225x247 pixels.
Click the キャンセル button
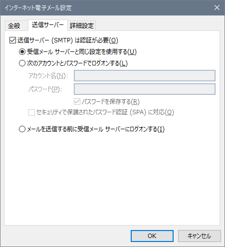pos(200,236)
